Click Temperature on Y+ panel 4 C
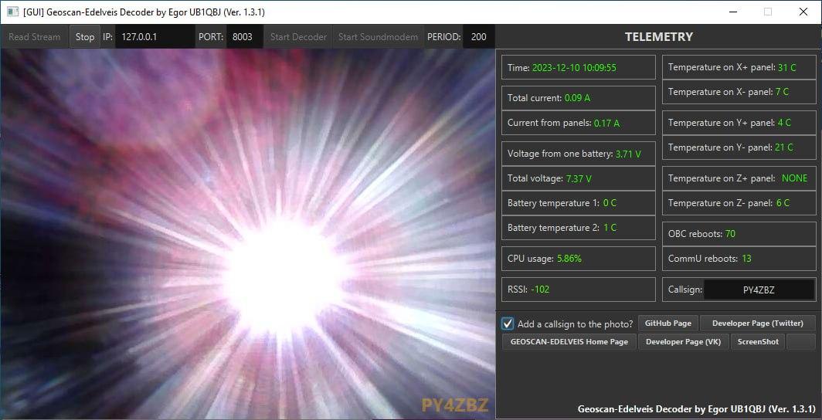Image resolution: width=822 pixels, height=420 pixels. click(x=785, y=123)
